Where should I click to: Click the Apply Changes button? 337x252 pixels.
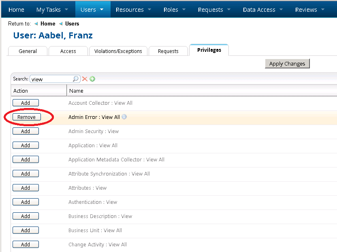[x=287, y=64]
